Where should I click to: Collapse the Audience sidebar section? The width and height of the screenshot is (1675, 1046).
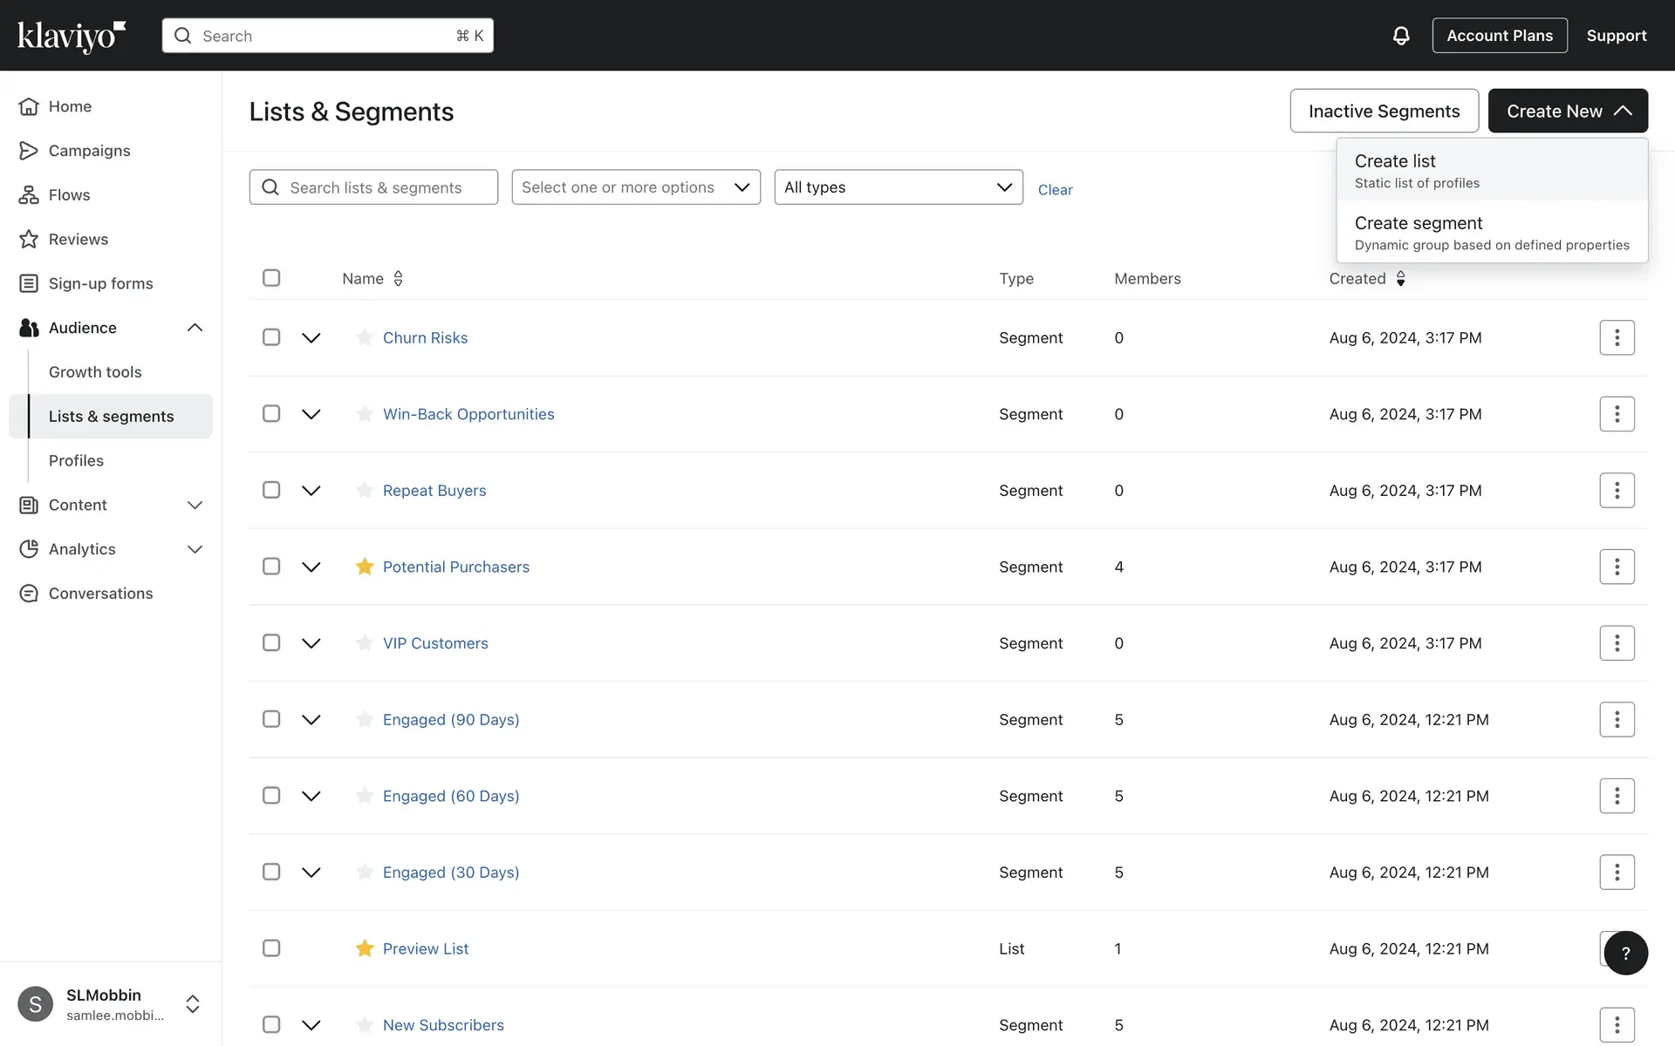[195, 328]
